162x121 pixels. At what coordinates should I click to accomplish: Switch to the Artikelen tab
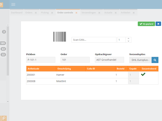click(x=126, y=13)
